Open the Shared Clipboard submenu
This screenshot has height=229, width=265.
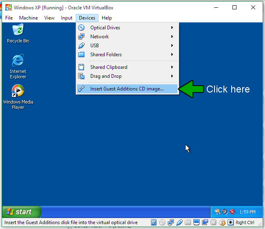[x=127, y=67]
